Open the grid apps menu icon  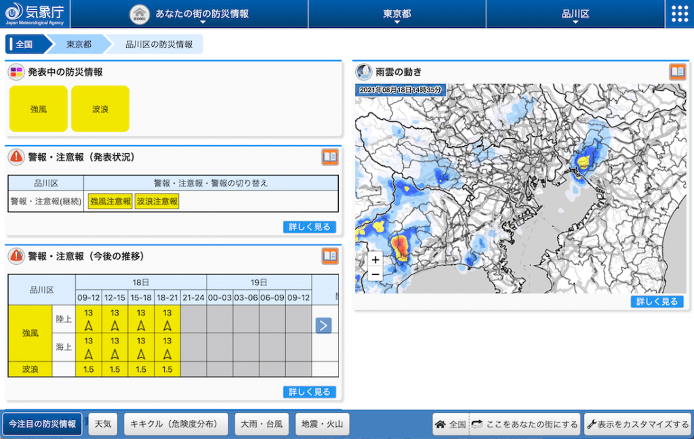point(679,14)
